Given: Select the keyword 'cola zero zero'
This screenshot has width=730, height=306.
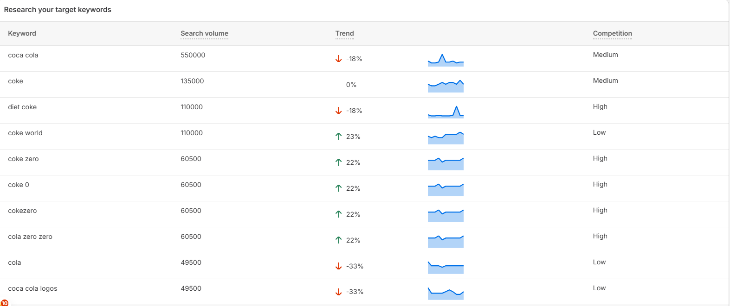Looking at the screenshot, I should 30,237.
